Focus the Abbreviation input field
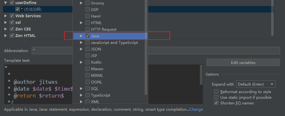 click(x=156, y=51)
